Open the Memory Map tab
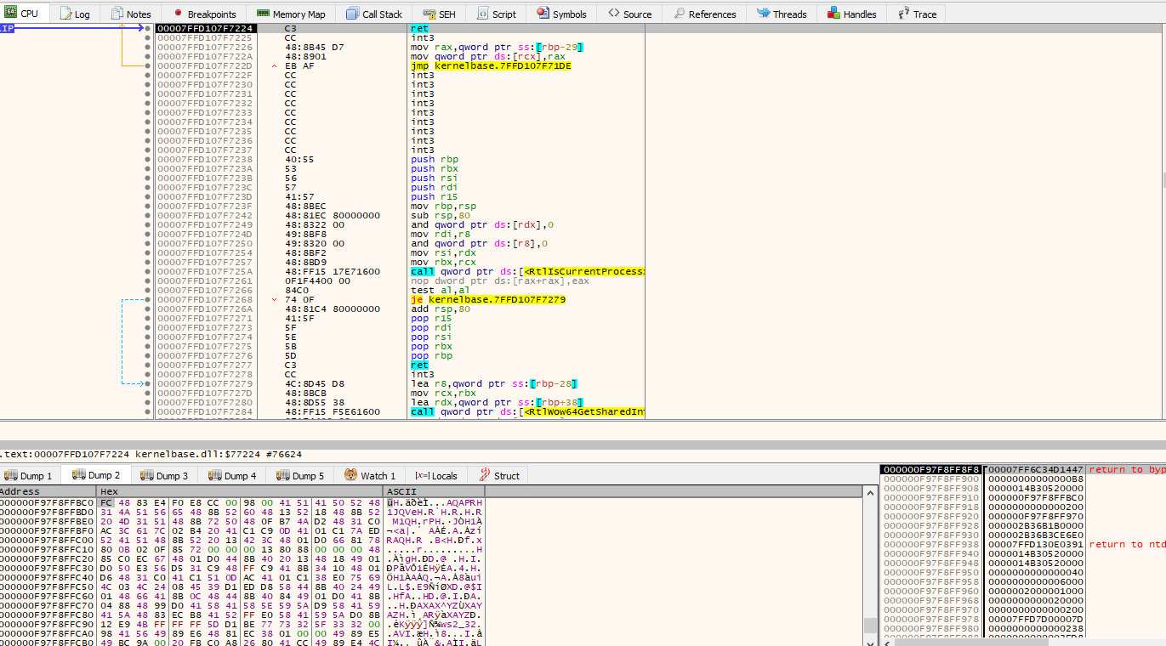 click(x=291, y=14)
